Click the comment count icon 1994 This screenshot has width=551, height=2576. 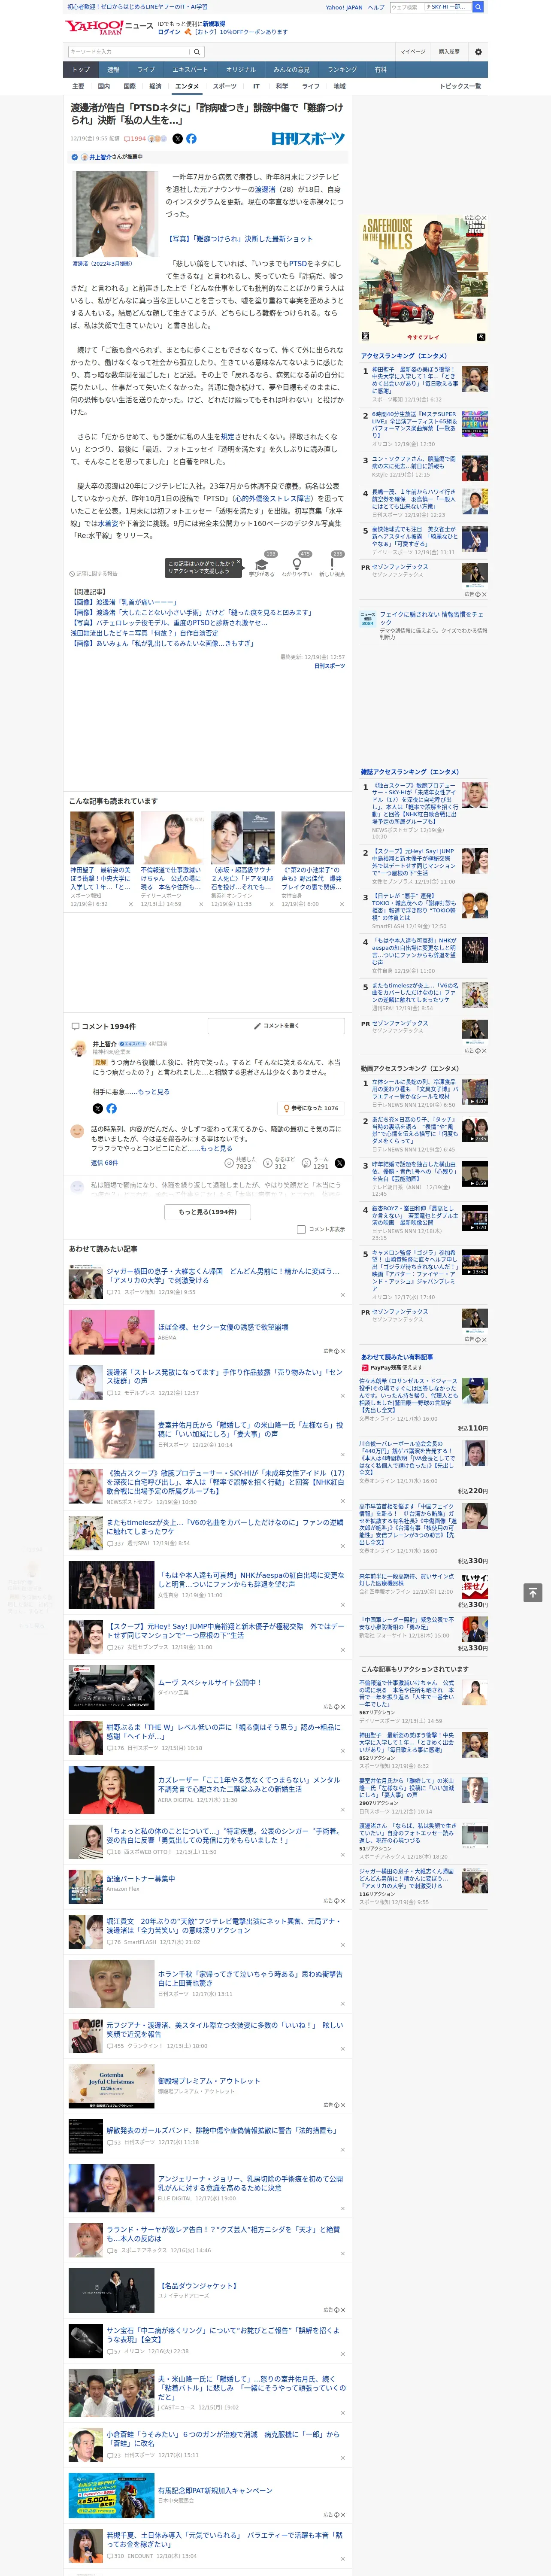135,139
